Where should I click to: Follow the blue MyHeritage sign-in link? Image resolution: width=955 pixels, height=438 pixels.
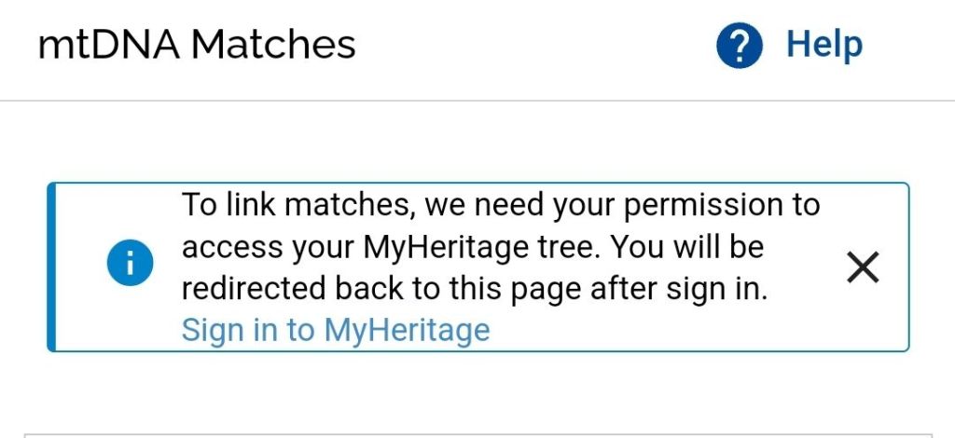(x=335, y=330)
